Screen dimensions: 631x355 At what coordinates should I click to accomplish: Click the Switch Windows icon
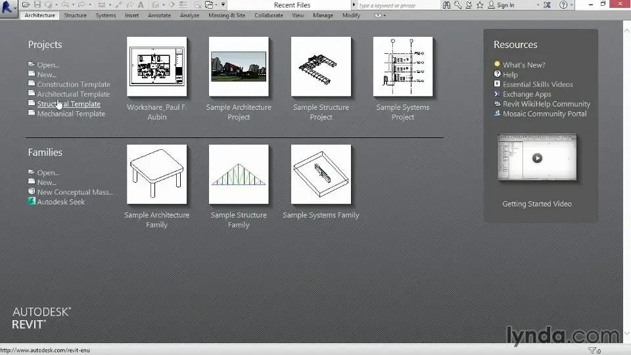pyautogui.click(x=209, y=5)
